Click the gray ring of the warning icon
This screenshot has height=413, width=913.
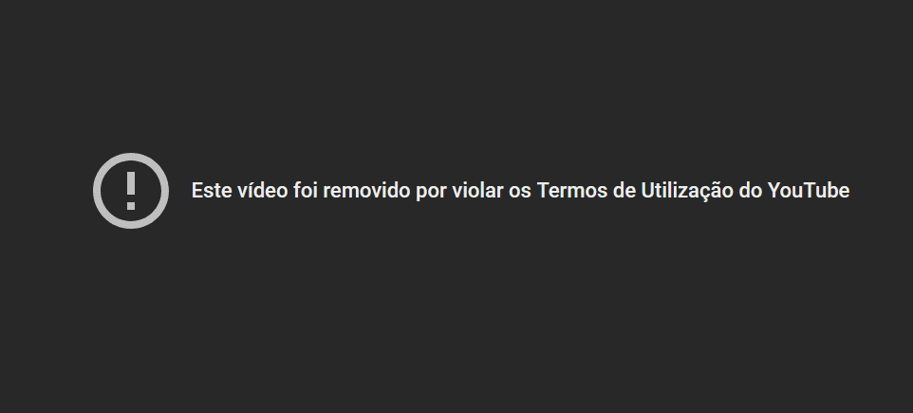click(x=131, y=157)
